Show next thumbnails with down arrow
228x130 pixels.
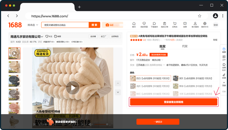point(118,92)
